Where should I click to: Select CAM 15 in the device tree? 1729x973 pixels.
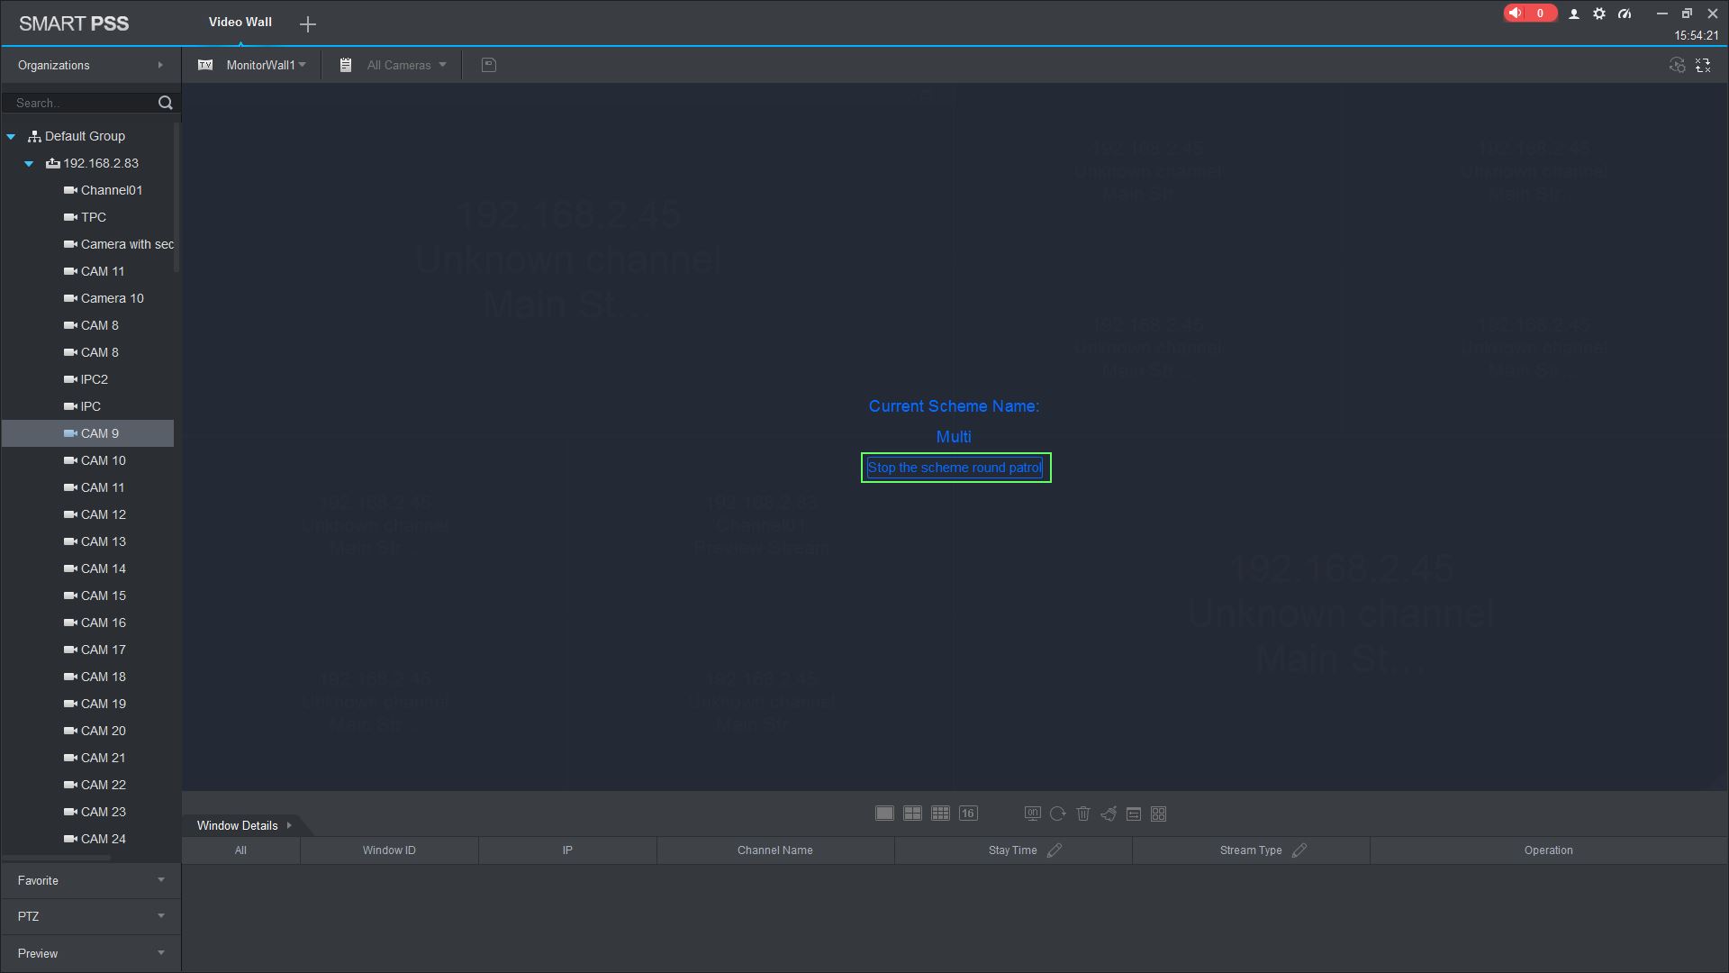104,596
